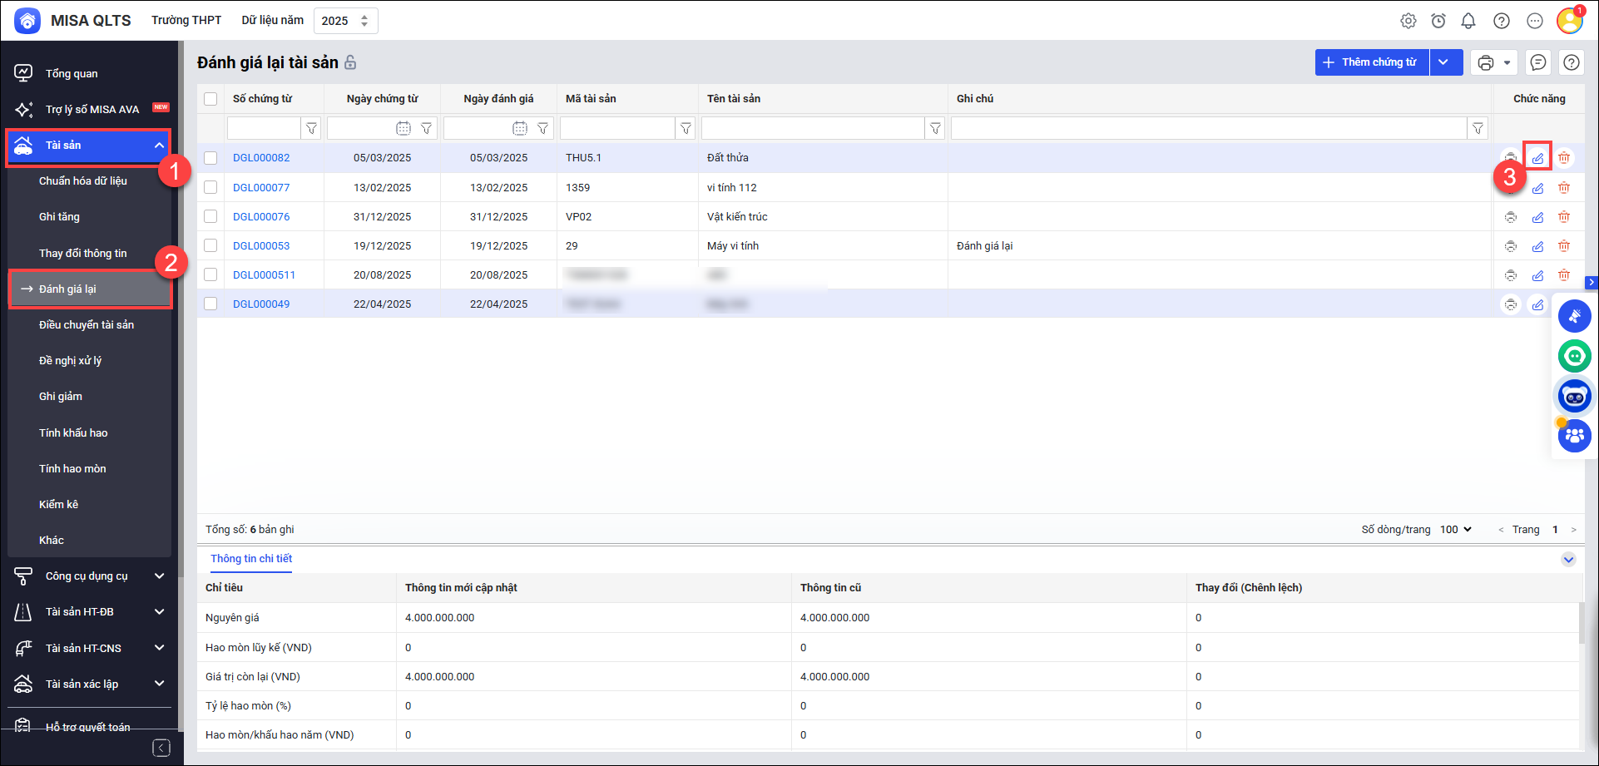Open voucher link DGL0000511
The image size is (1599, 766).
[264, 275]
